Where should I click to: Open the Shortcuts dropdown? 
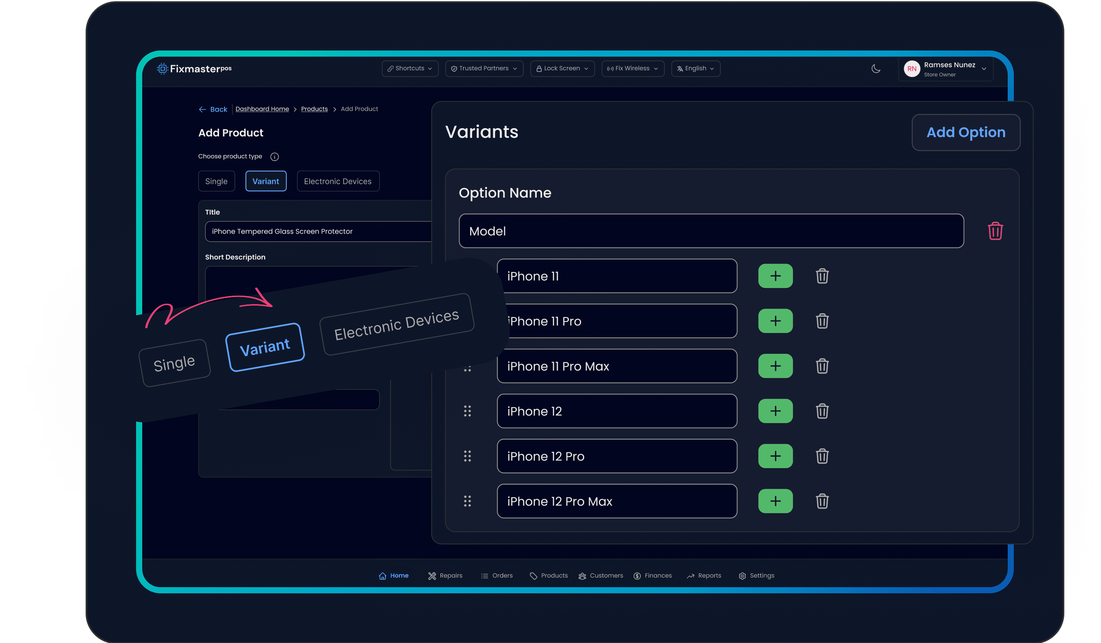[409, 68]
